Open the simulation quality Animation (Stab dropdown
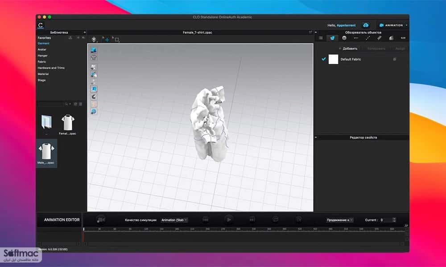 (174, 220)
